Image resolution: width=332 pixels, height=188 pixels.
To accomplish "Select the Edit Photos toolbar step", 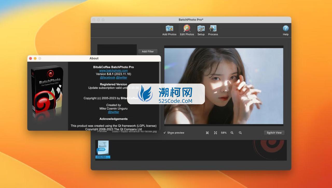I will click(187, 30).
